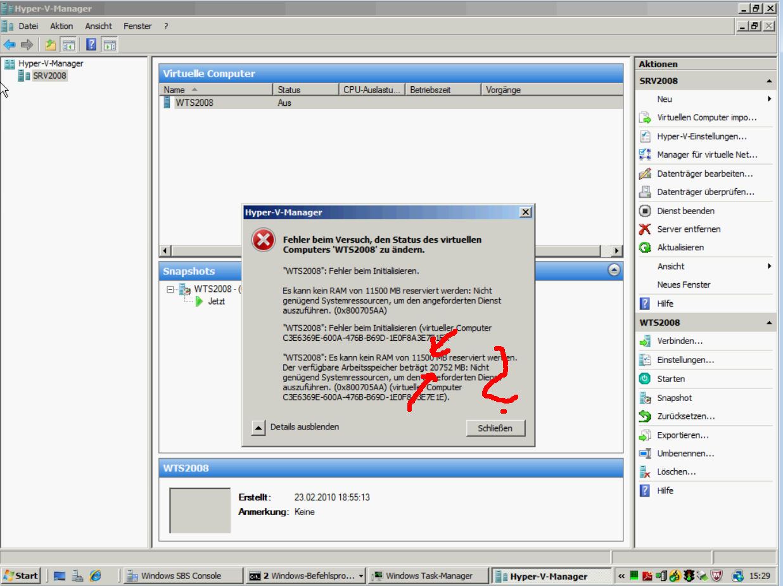
Task: Click the right scroll arrow of the VM list
Action: [x=618, y=251]
